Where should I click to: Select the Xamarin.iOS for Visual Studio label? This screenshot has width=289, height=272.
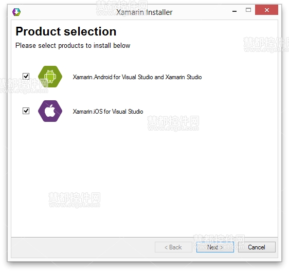coord(108,112)
